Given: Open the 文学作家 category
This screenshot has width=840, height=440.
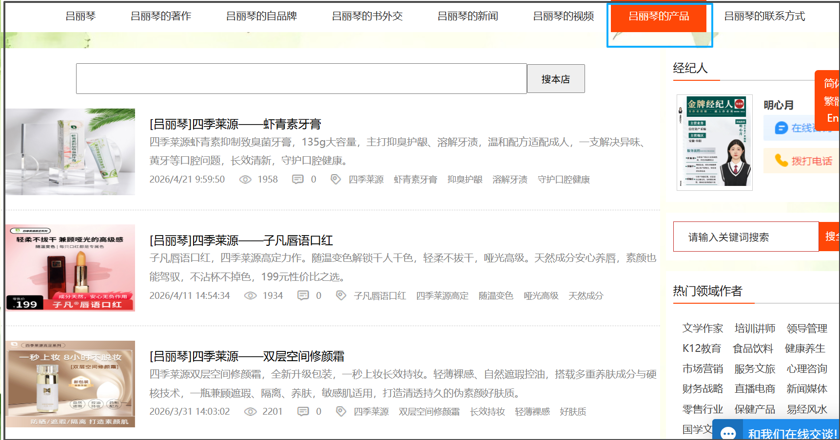Looking at the screenshot, I should click(x=703, y=329).
